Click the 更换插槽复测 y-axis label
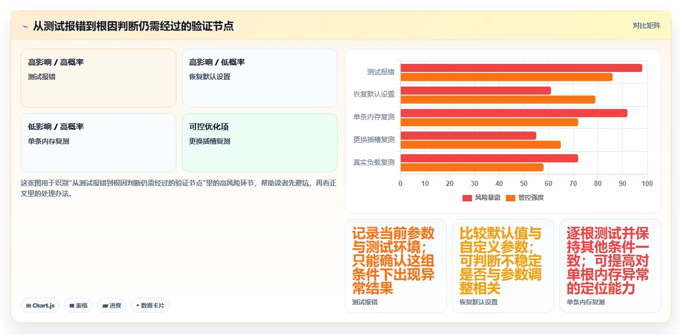The image size is (682, 334). pyautogui.click(x=374, y=140)
